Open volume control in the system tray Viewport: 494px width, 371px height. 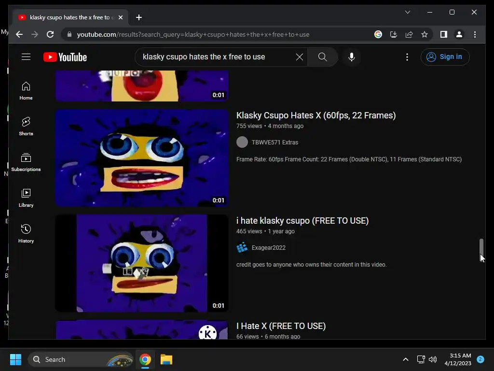pos(433,359)
